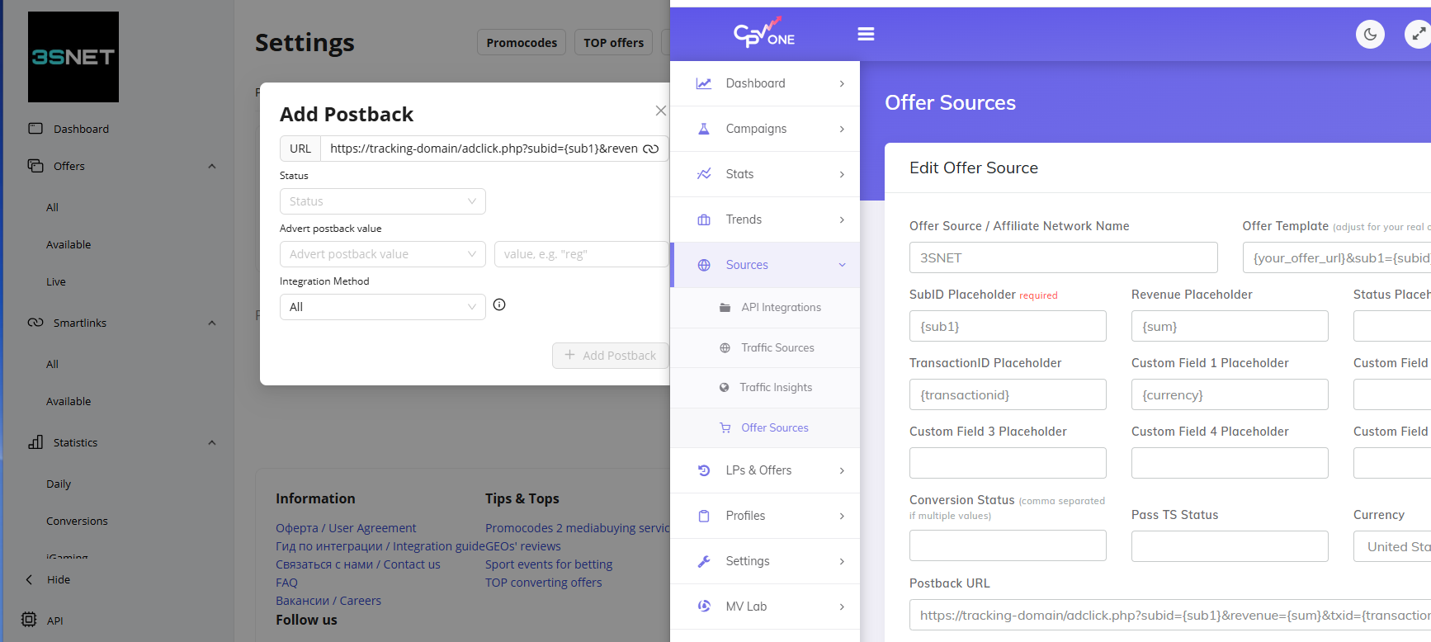Open the API sidebar item
This screenshot has height=642, width=1431.
point(54,621)
